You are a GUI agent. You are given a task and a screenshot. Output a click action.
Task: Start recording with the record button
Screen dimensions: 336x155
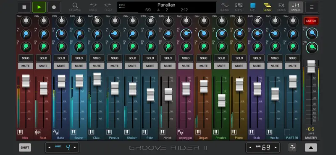[54, 7]
